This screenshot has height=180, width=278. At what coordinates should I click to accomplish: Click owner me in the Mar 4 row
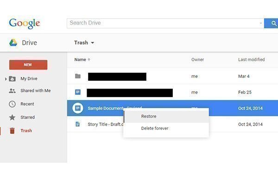(x=195, y=77)
